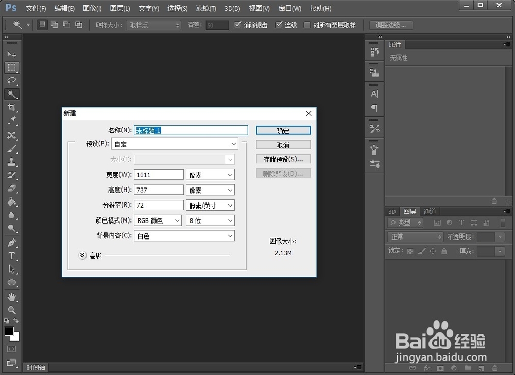515x375 pixels.
Task: Swap foreground and background colors
Action: click(x=16, y=320)
